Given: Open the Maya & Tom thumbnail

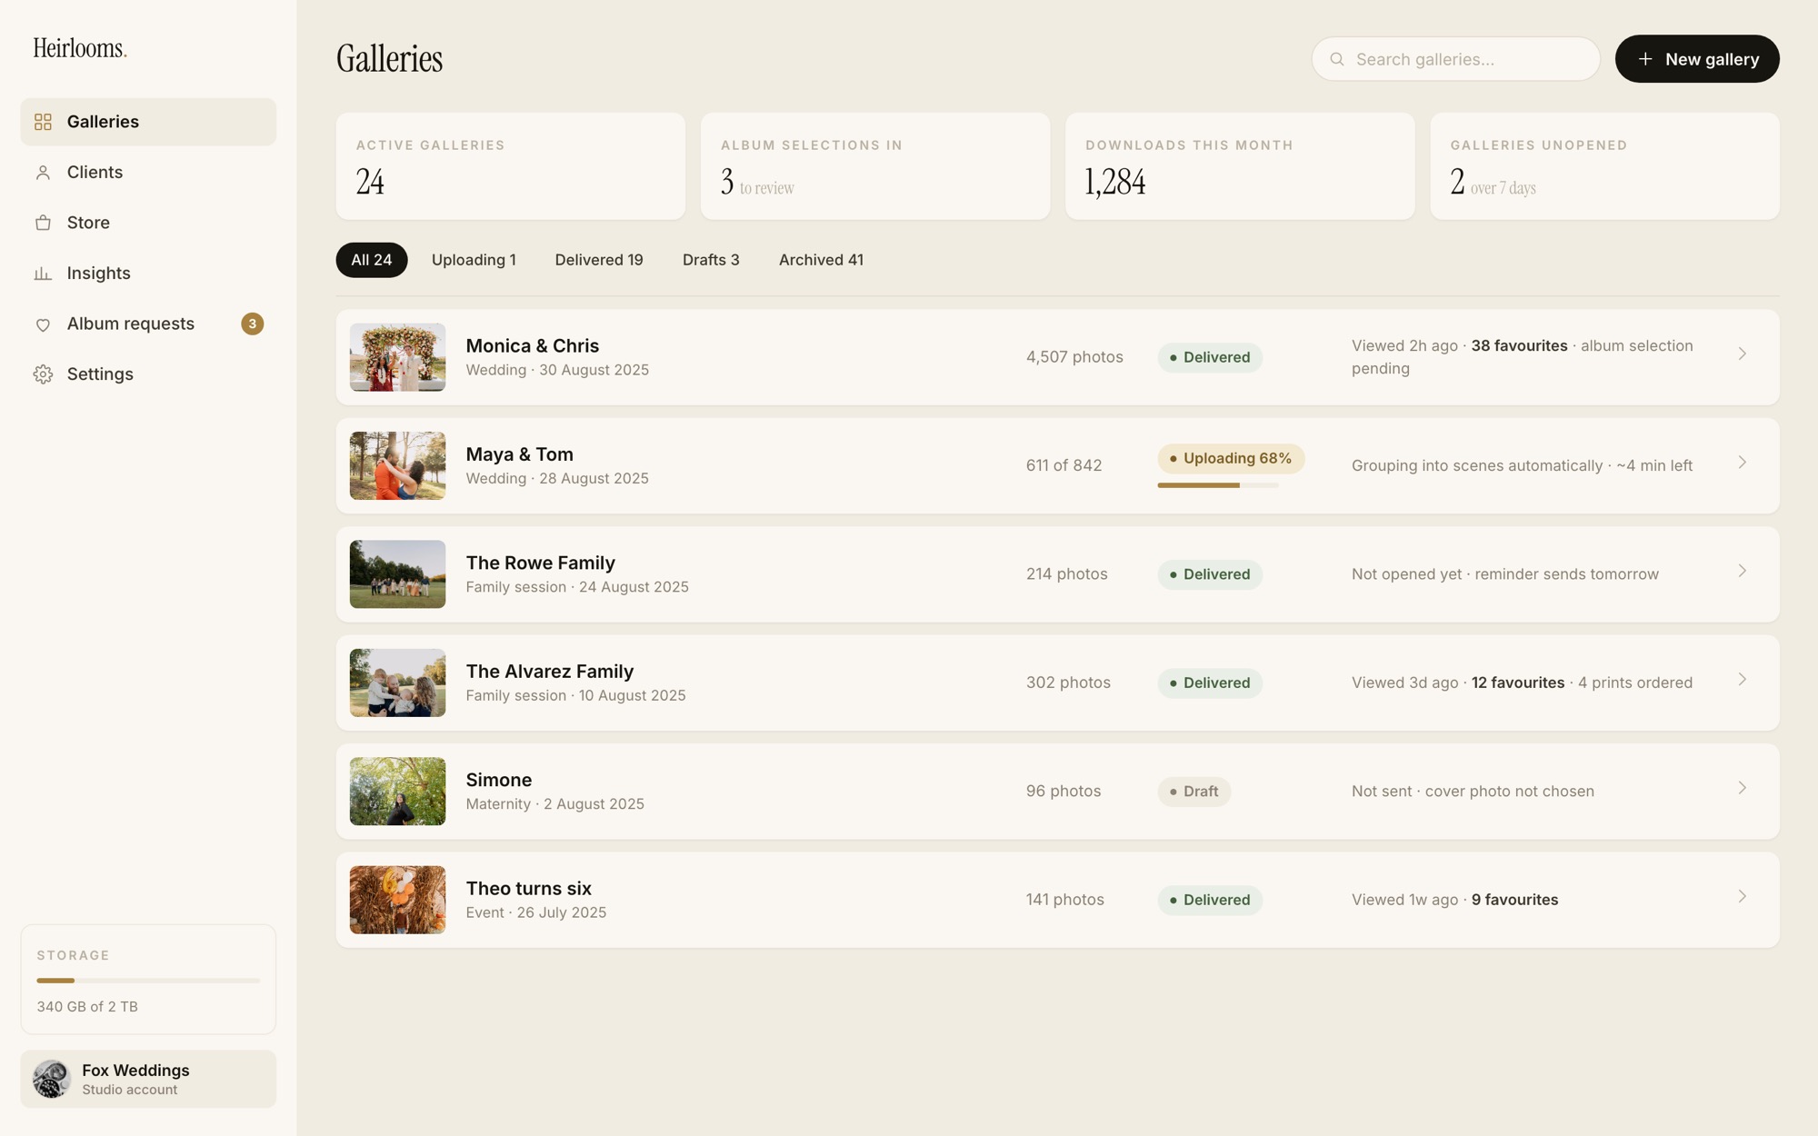Looking at the screenshot, I should coord(397,466).
